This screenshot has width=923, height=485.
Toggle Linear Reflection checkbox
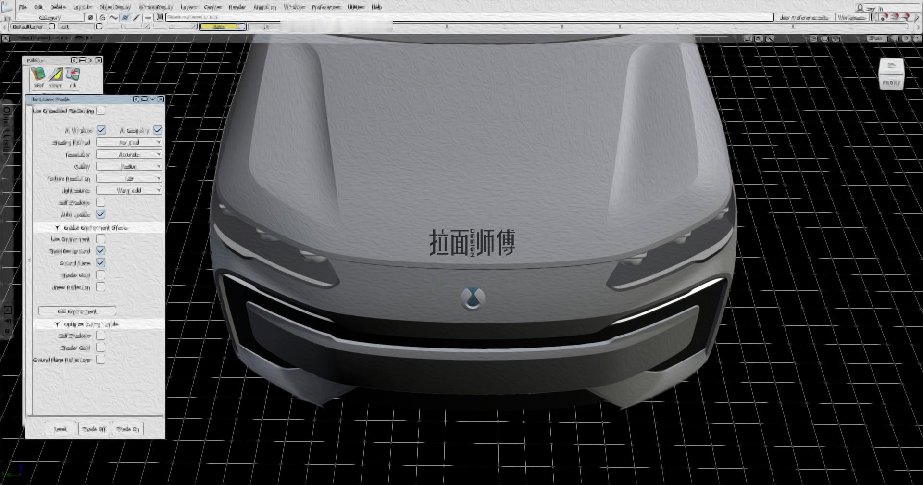click(x=100, y=287)
